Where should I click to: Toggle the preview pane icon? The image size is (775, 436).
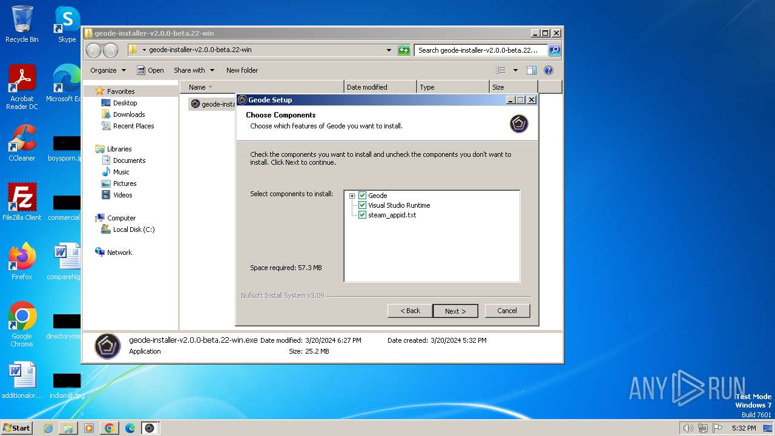pyautogui.click(x=531, y=70)
